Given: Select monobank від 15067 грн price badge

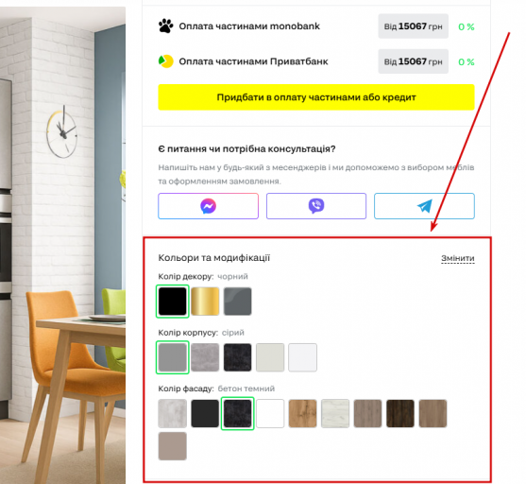Looking at the screenshot, I should [414, 26].
